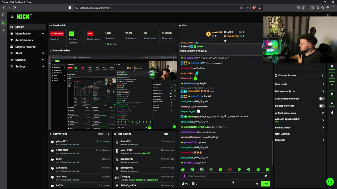Click the channel points infinity icon
Screen dimensions: 337x189
(185, 184)
